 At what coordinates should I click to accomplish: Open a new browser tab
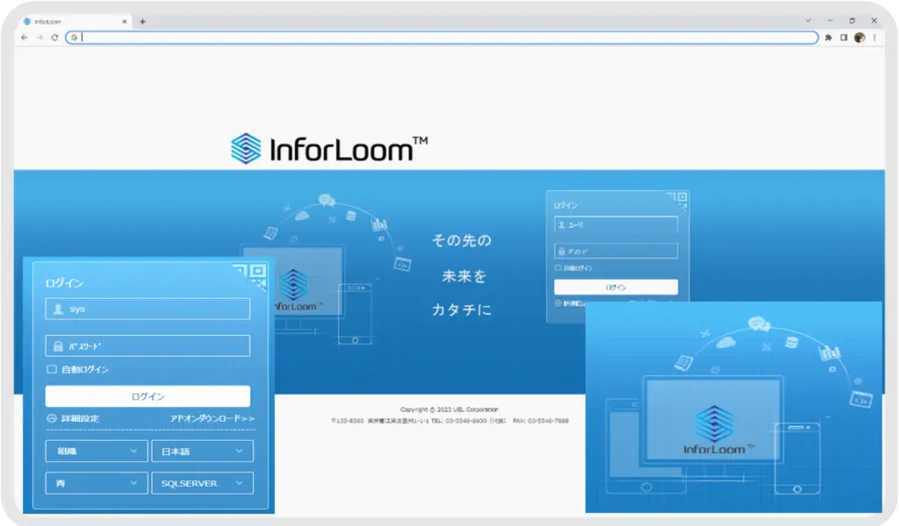pyautogui.click(x=143, y=21)
